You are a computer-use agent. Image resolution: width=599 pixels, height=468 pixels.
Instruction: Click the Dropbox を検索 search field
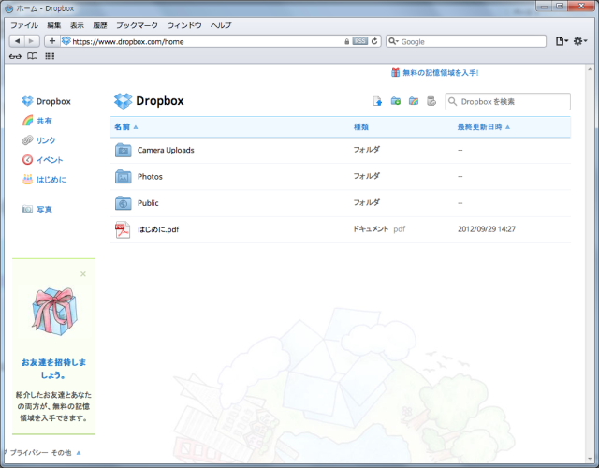tap(507, 102)
